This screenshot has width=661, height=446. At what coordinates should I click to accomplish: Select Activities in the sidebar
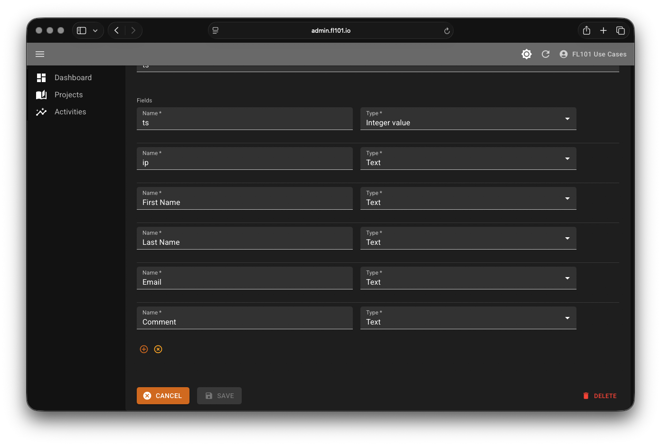pos(70,112)
